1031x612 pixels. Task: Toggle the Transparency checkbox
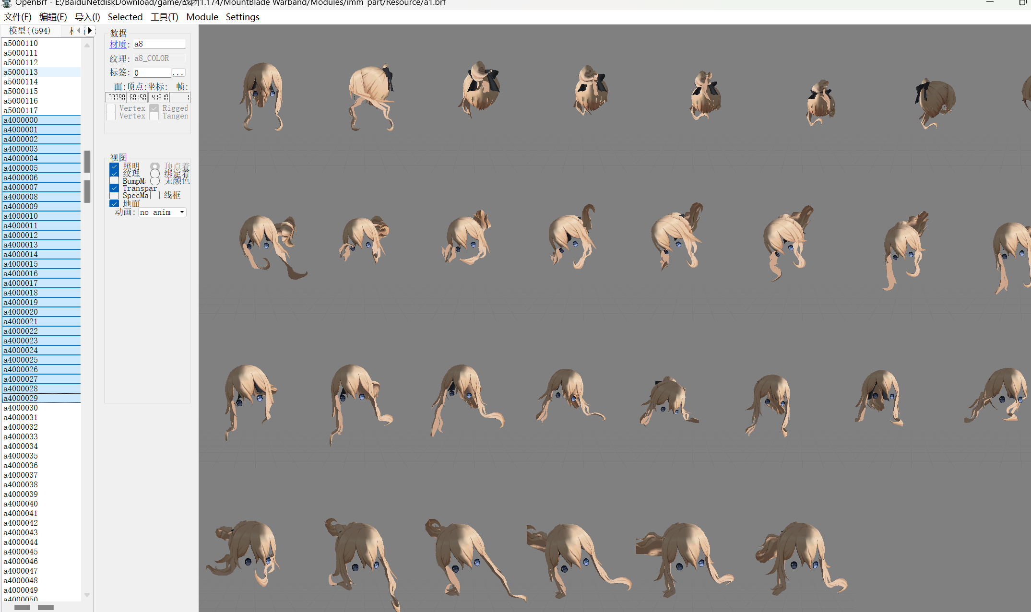[x=114, y=188]
